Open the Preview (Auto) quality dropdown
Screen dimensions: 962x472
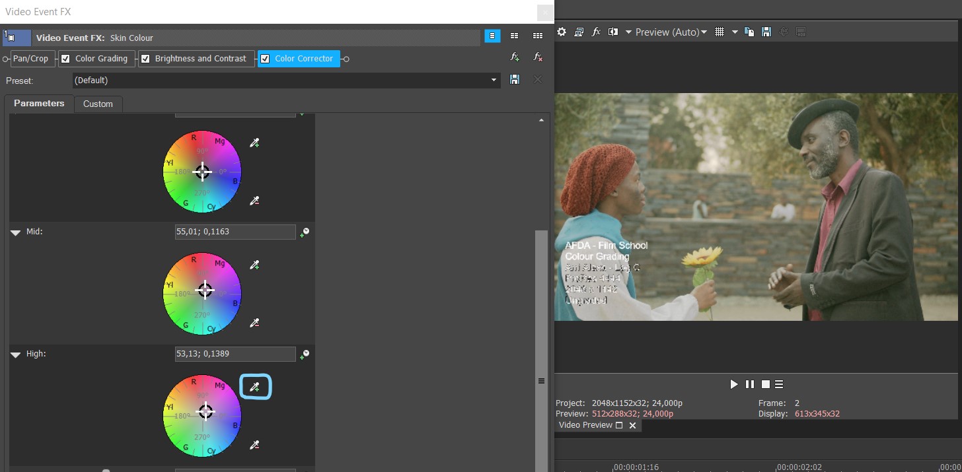click(x=671, y=32)
